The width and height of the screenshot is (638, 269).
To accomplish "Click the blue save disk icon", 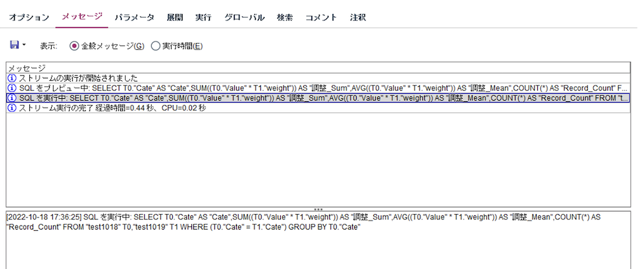I will (14, 45).
